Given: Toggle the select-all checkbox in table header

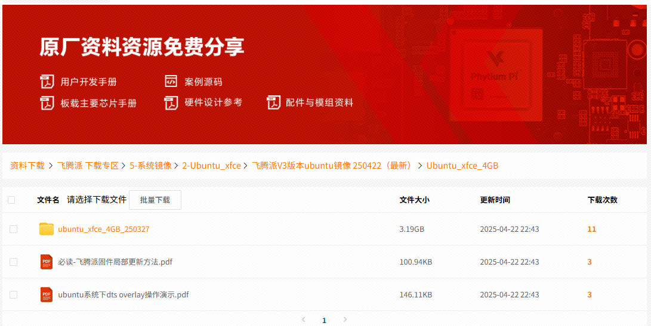Looking at the screenshot, I should point(11,200).
